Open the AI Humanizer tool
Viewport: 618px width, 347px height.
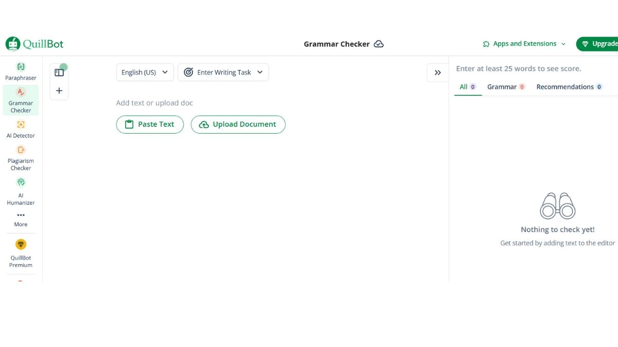(x=21, y=191)
